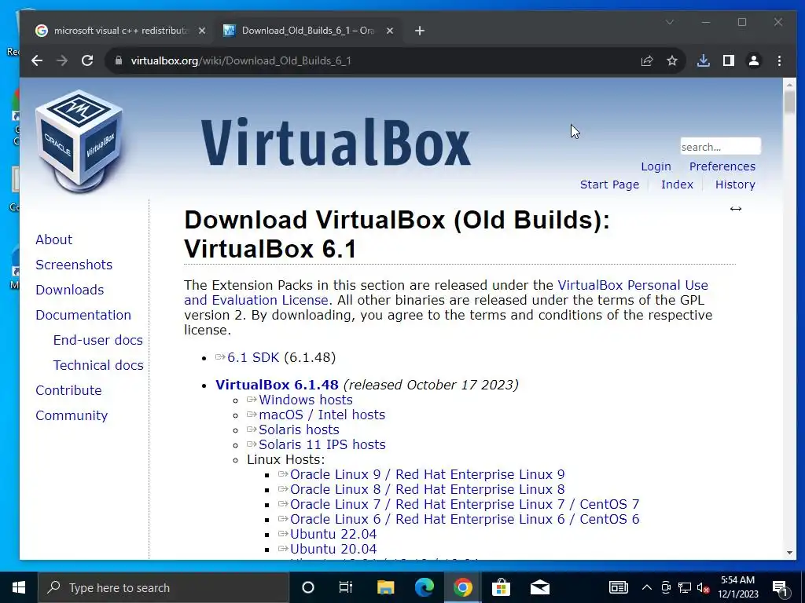The height and width of the screenshot is (603, 805).
Task: Open Screenshots in the sidebar
Action: 74,265
